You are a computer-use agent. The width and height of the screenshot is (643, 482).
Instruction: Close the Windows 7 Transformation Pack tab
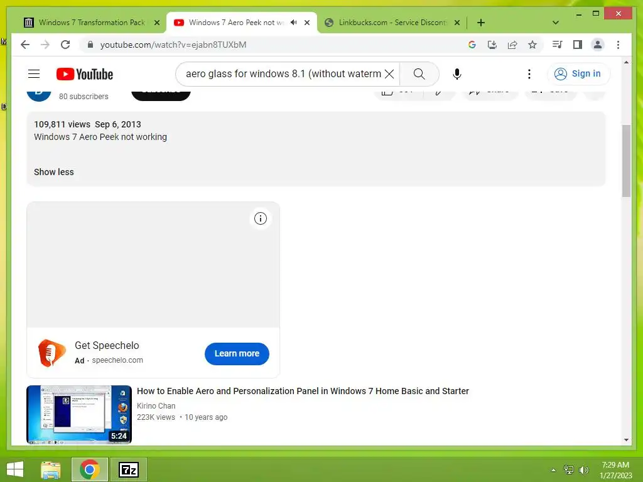point(156,23)
